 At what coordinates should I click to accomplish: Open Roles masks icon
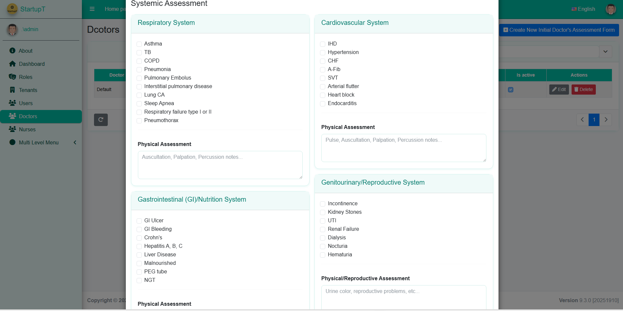[x=12, y=77]
